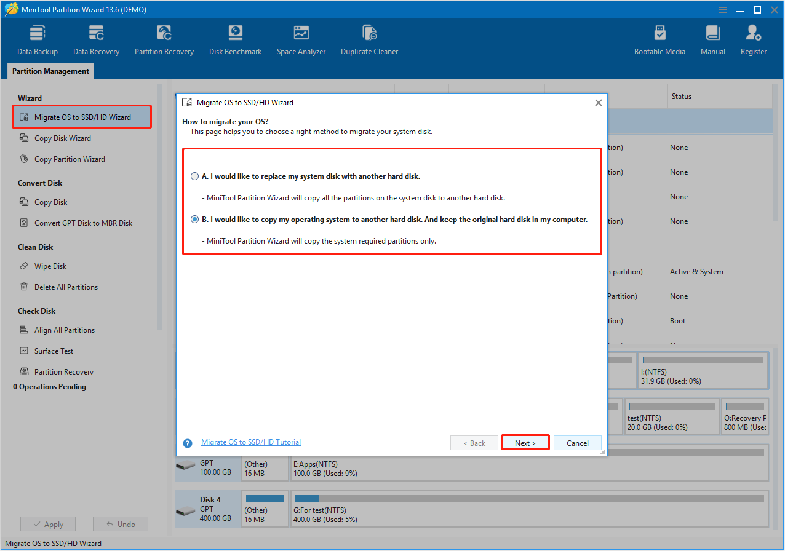Click the Next button in the wizard
The image size is (785, 551).
tap(525, 443)
